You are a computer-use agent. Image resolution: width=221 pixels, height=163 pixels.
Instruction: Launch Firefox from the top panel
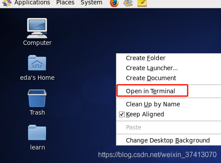pos(114,3)
